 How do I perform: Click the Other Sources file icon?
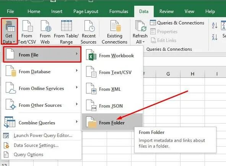point(11,105)
